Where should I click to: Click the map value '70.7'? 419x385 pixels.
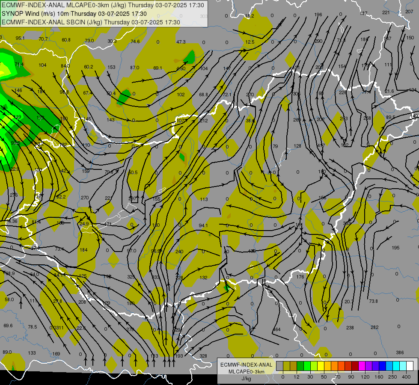tap(43, 39)
